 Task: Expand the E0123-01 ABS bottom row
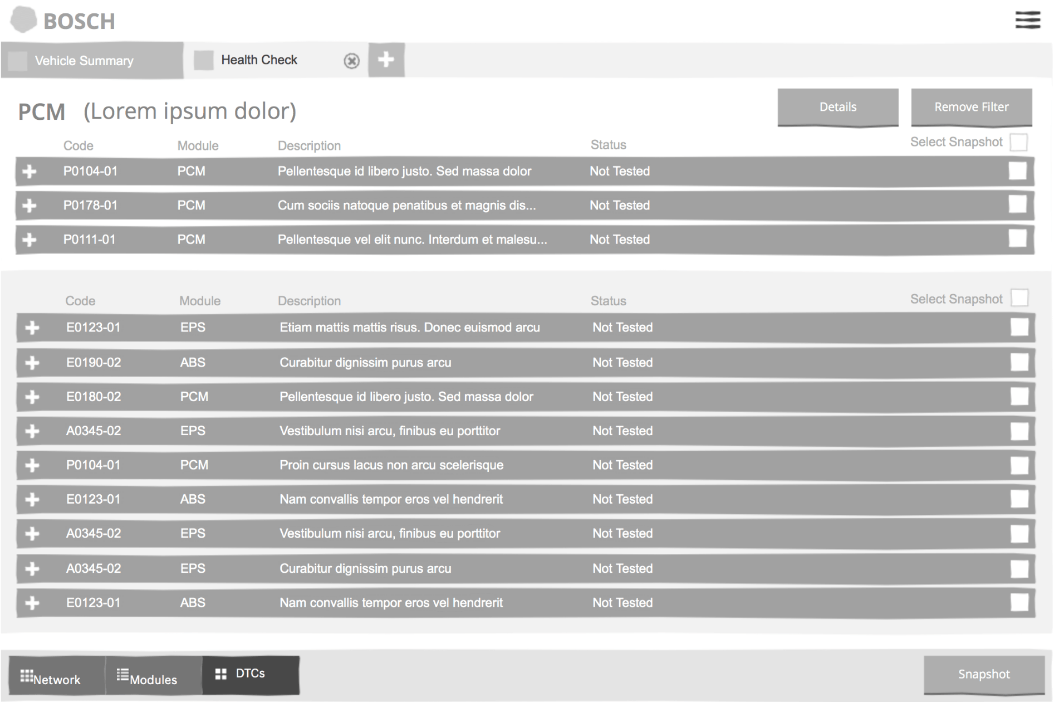pos(32,603)
